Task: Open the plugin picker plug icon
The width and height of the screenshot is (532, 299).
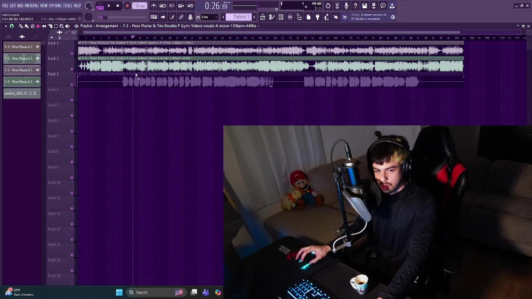Action: point(317,17)
